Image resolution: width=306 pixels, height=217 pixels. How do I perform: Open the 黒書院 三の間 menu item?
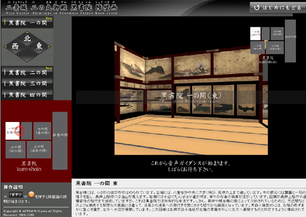click(x=27, y=83)
